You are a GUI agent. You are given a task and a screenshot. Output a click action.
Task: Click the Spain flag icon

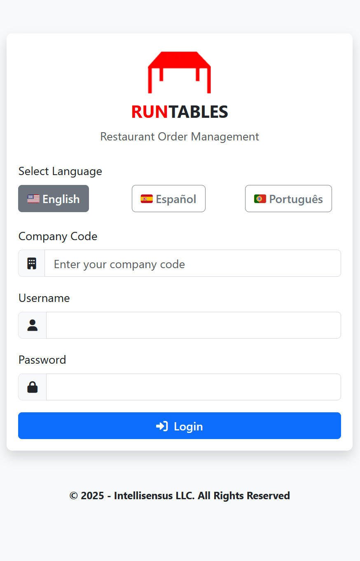(x=147, y=199)
